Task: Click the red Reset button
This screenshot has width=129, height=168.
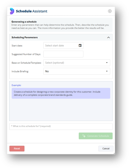Action: tap(17, 149)
